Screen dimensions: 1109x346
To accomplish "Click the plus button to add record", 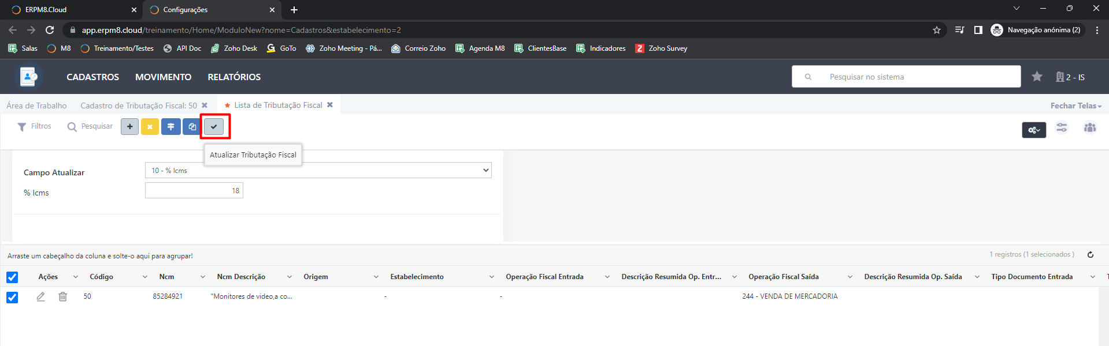I will 129,127.
